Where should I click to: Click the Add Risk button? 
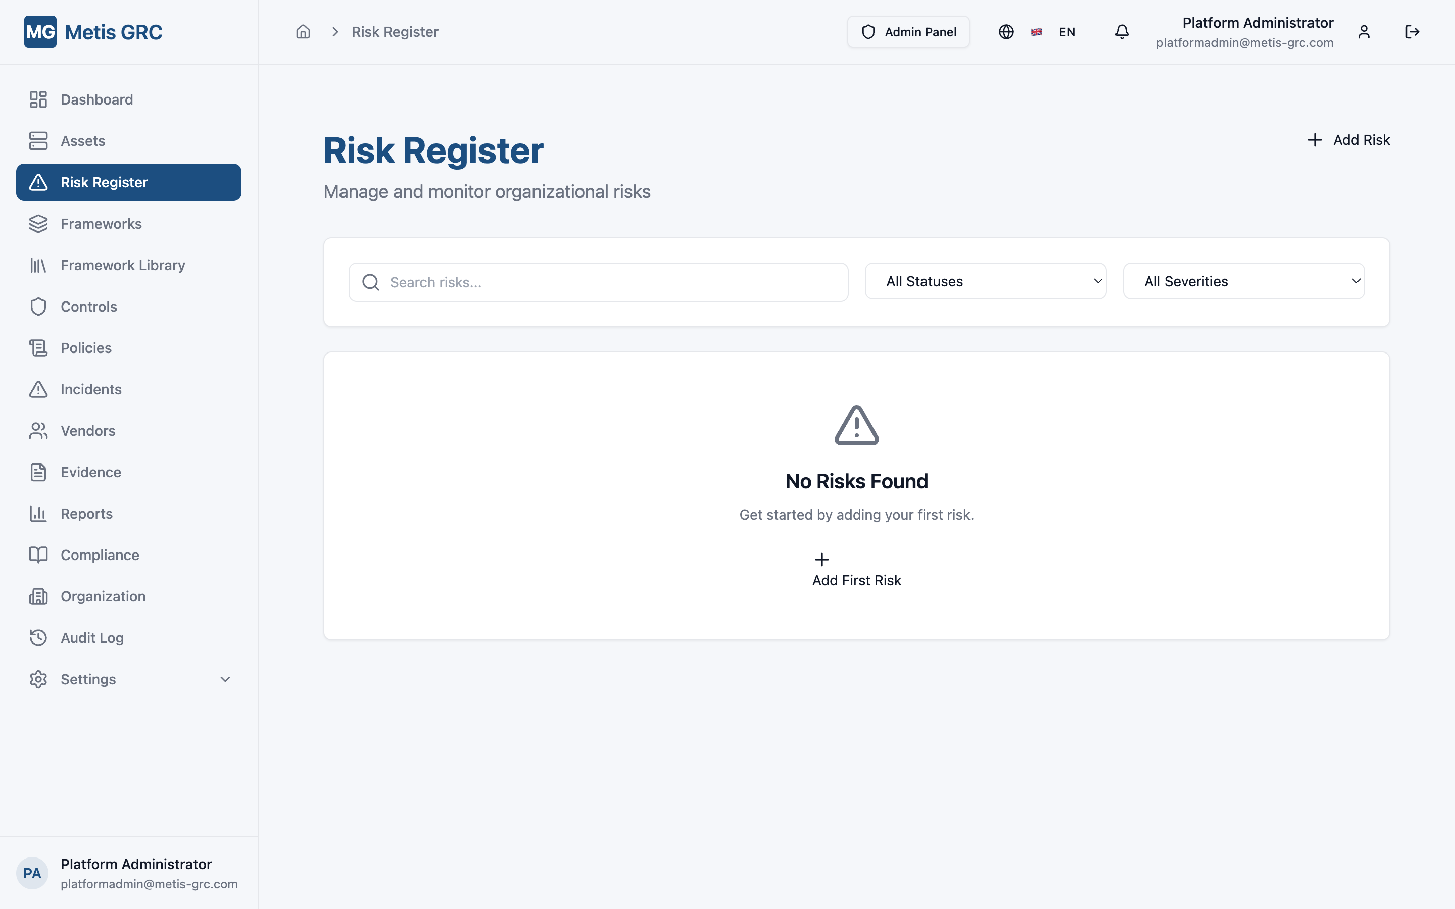1348,139
